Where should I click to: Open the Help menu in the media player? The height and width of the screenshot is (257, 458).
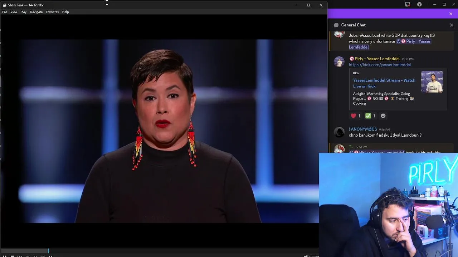click(65, 12)
